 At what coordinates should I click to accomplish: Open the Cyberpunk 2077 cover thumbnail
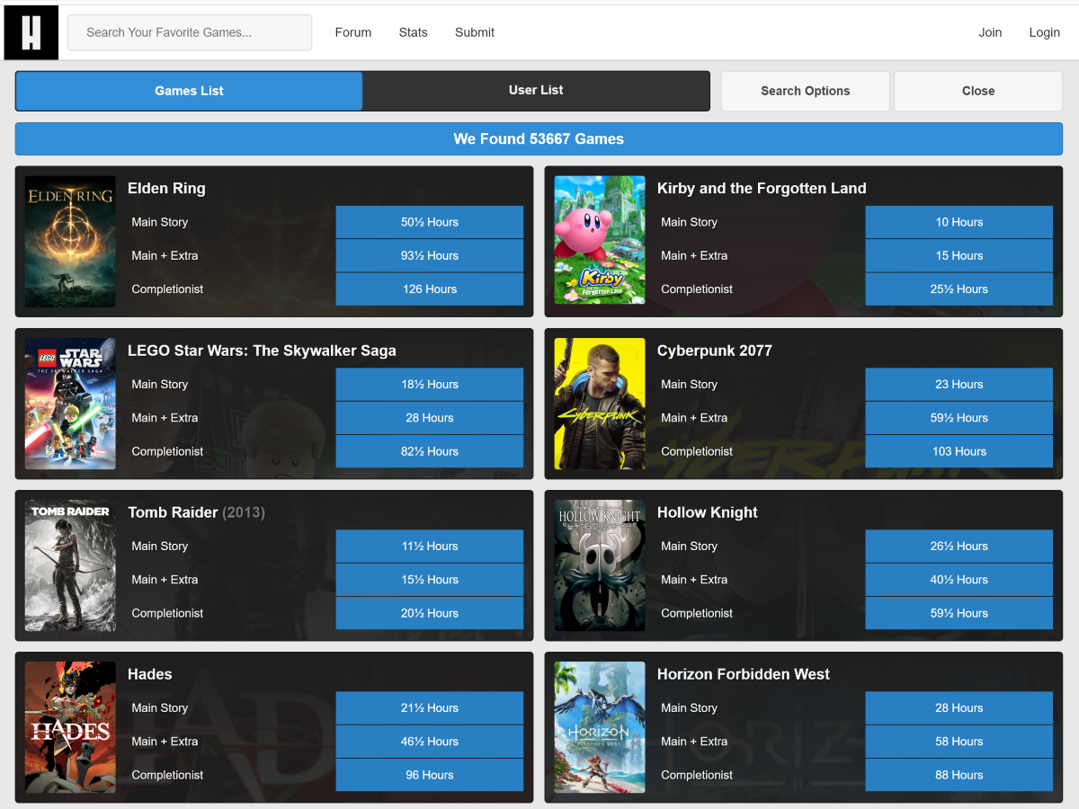[600, 403]
